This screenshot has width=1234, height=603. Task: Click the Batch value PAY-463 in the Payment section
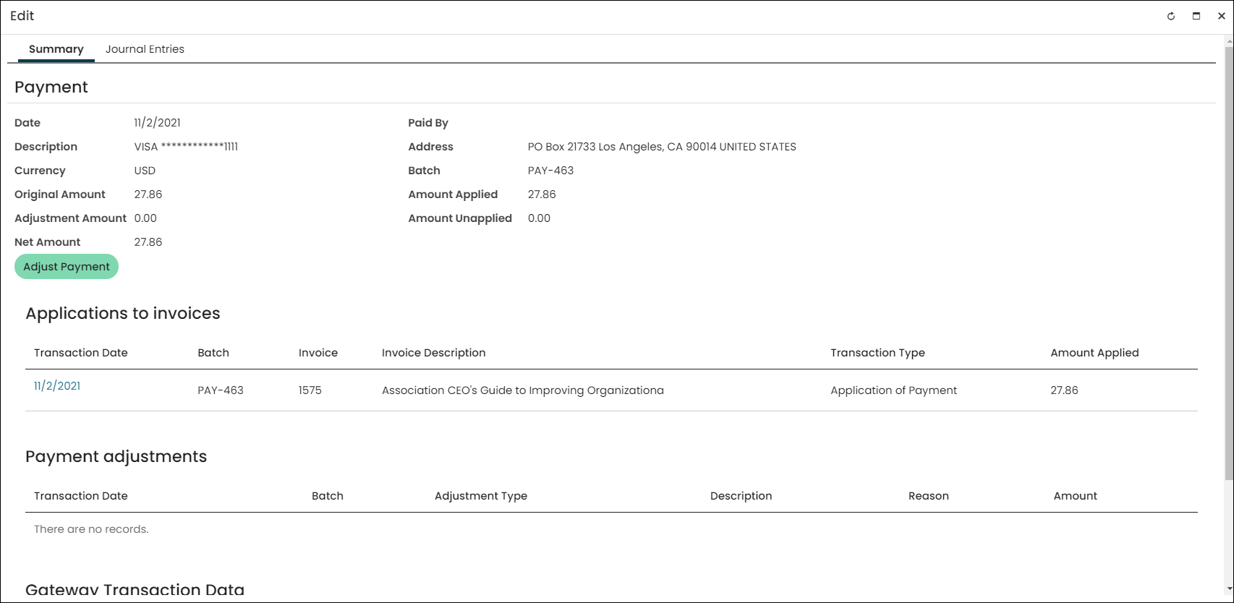click(550, 171)
